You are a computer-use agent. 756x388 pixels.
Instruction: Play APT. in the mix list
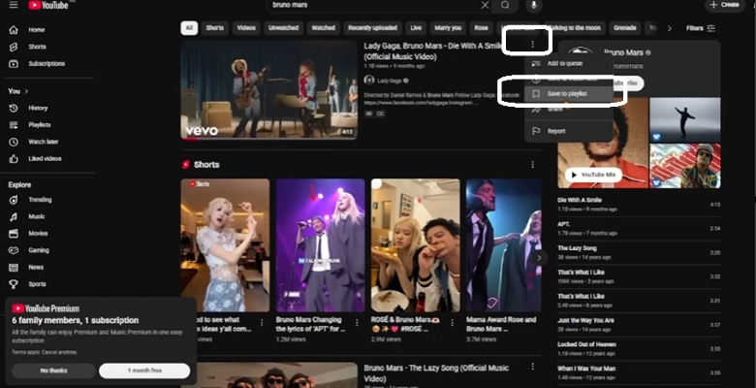[639, 229]
